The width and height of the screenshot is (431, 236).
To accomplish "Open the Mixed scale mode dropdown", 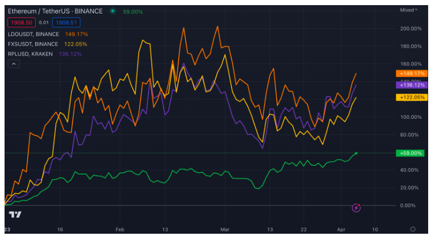I will 409,10.
